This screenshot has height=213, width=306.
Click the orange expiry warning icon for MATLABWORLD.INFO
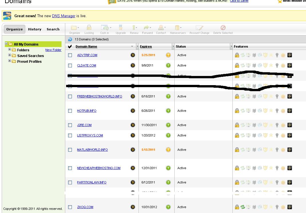[x=168, y=150]
